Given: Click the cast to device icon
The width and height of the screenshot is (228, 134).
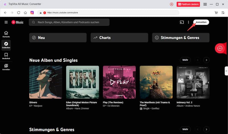Looking at the screenshot, I should [182, 22].
